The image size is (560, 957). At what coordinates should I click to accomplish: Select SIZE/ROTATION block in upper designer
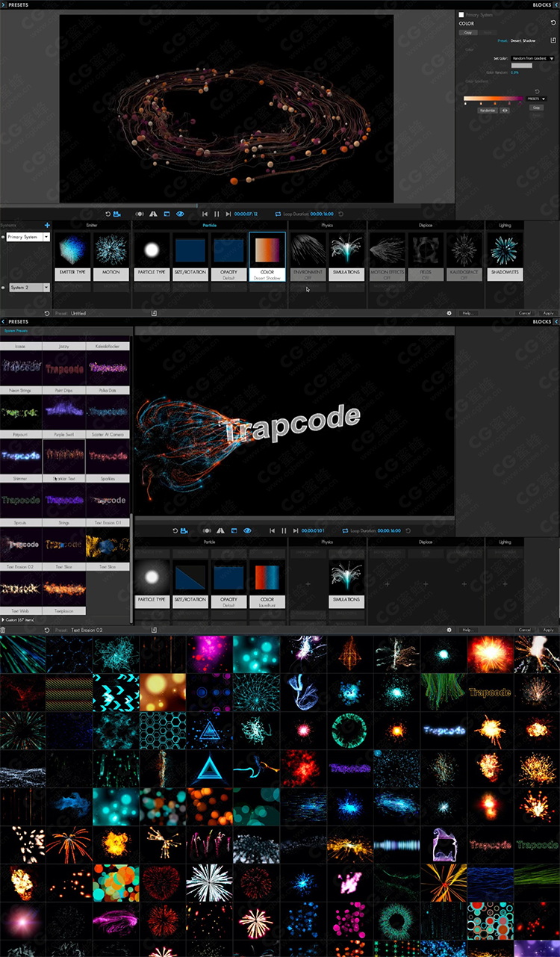[191, 255]
